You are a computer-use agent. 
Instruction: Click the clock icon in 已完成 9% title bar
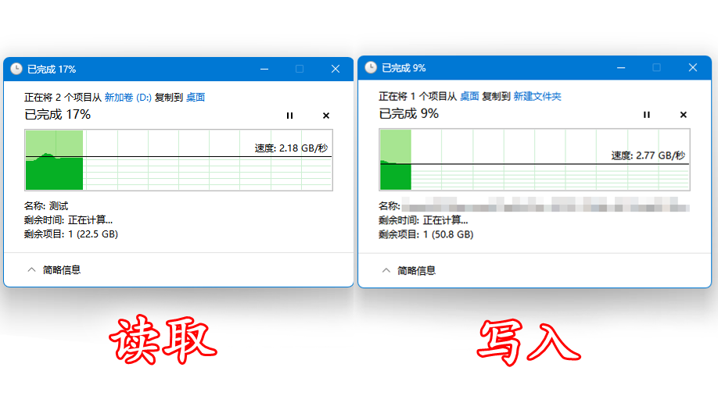(x=371, y=68)
